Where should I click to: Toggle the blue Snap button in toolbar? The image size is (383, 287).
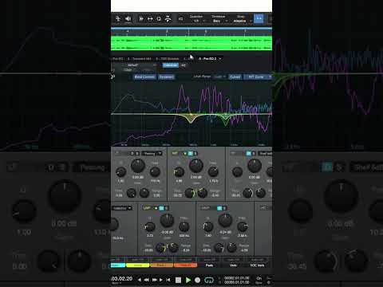click(x=259, y=18)
